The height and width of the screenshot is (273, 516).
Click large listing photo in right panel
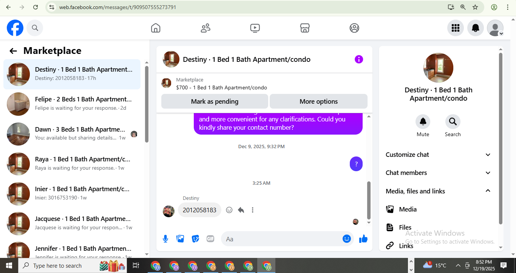438,68
